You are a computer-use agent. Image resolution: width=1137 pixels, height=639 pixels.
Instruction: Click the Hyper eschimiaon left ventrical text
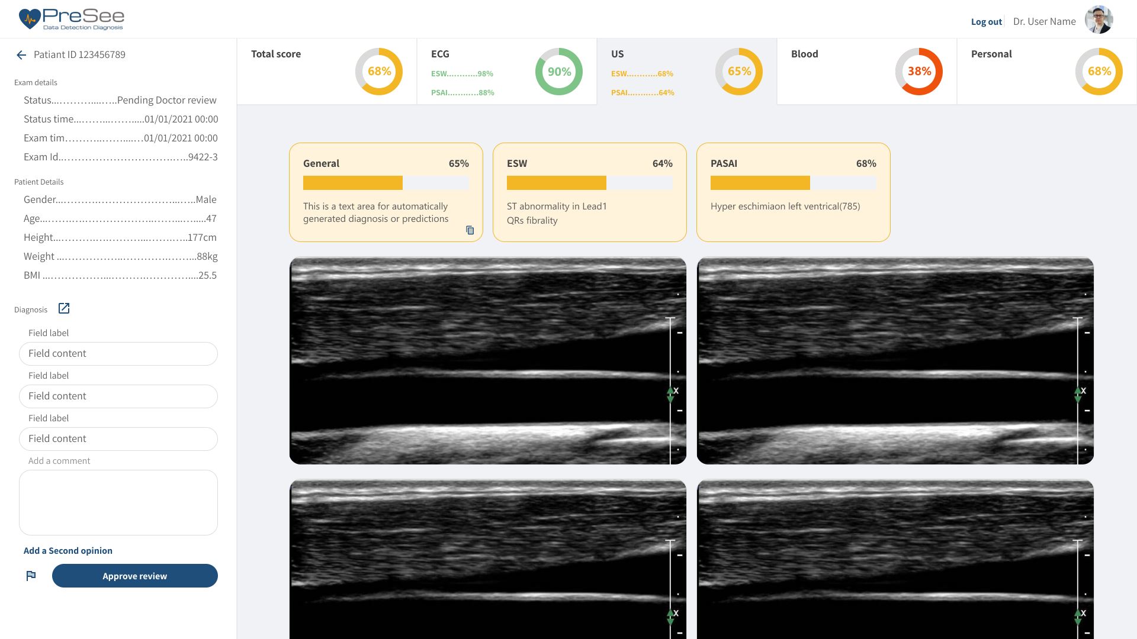click(785, 206)
